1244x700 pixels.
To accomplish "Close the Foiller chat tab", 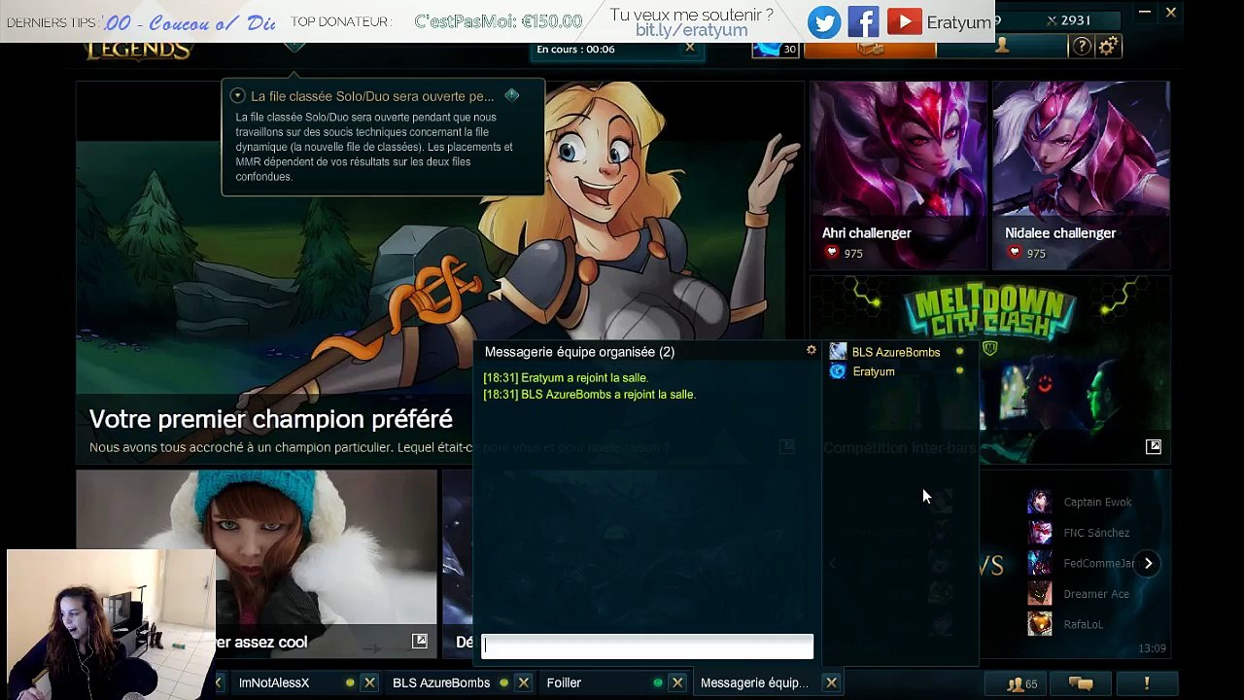I will [677, 682].
